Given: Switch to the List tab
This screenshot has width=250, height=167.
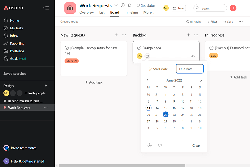Looking at the screenshot, I should coord(102,13).
